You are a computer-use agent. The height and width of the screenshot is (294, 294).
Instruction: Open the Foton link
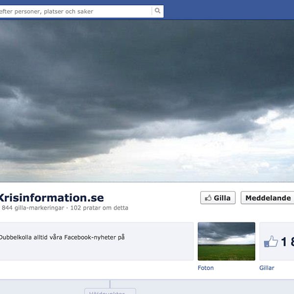click(x=206, y=268)
